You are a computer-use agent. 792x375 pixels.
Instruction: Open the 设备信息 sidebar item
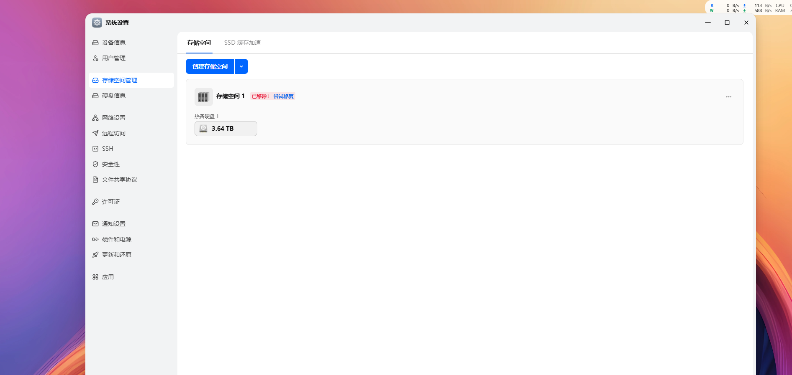pos(131,43)
